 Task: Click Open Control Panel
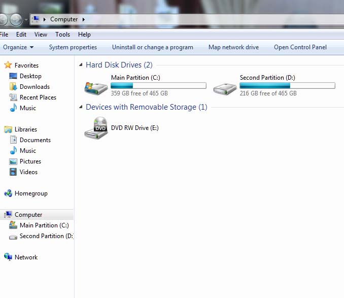(x=300, y=47)
